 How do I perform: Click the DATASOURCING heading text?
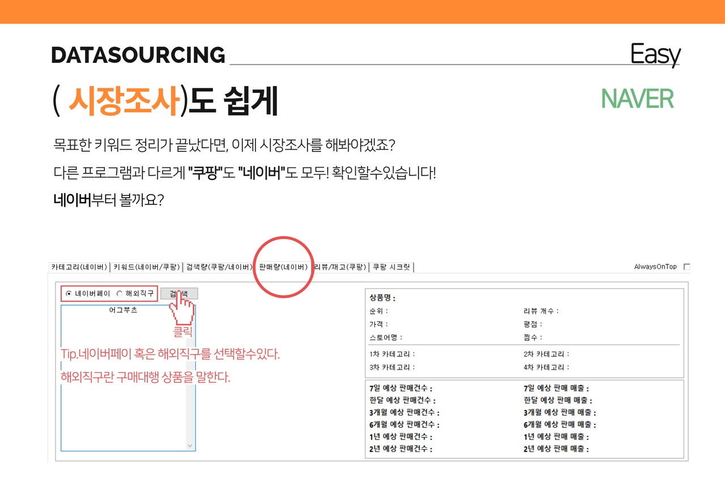tap(138, 55)
